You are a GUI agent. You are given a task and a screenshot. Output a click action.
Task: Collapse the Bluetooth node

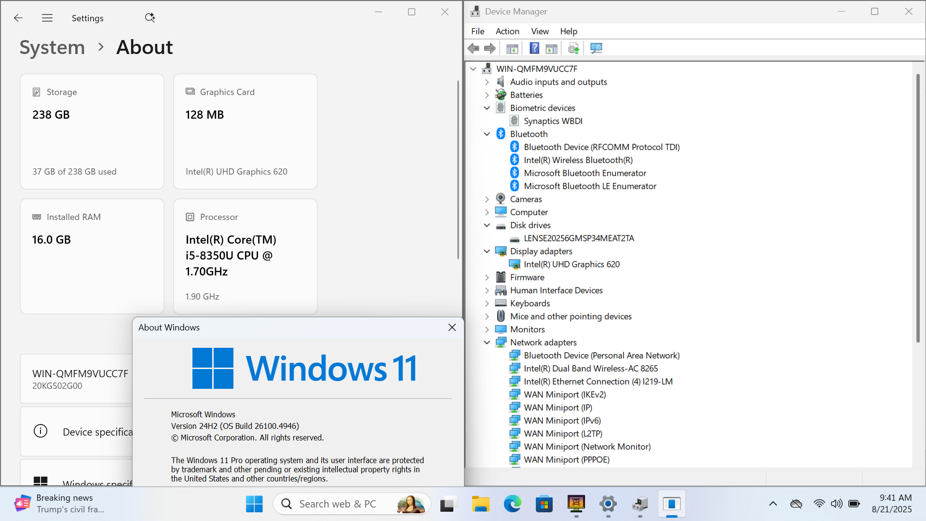487,134
